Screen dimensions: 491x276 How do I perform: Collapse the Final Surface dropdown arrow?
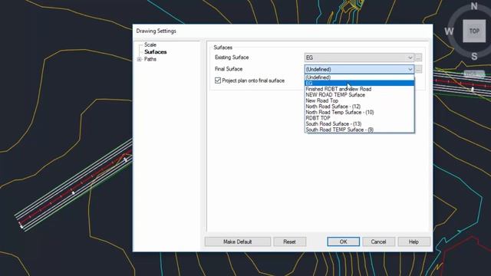point(410,69)
